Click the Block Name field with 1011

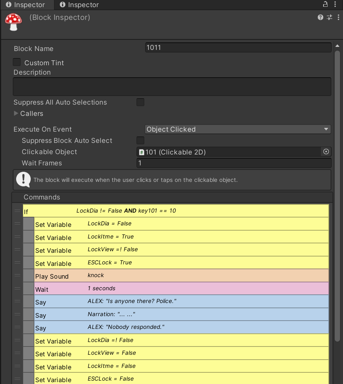pyautogui.click(x=238, y=48)
